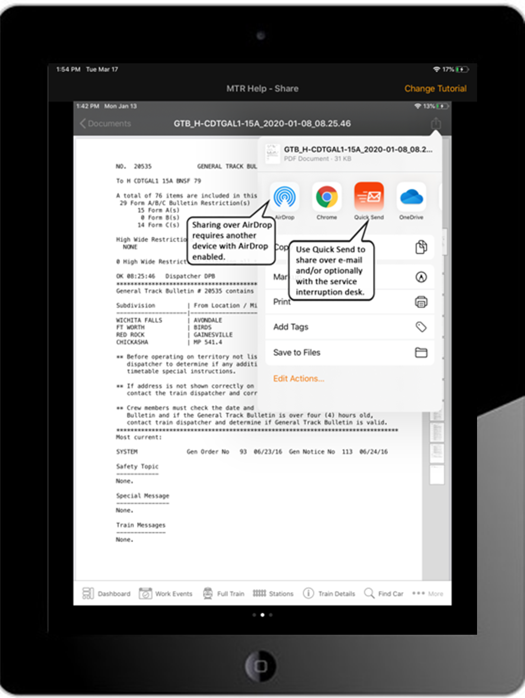
Task: Tap the Markup pen icon
Action: [x=421, y=277]
